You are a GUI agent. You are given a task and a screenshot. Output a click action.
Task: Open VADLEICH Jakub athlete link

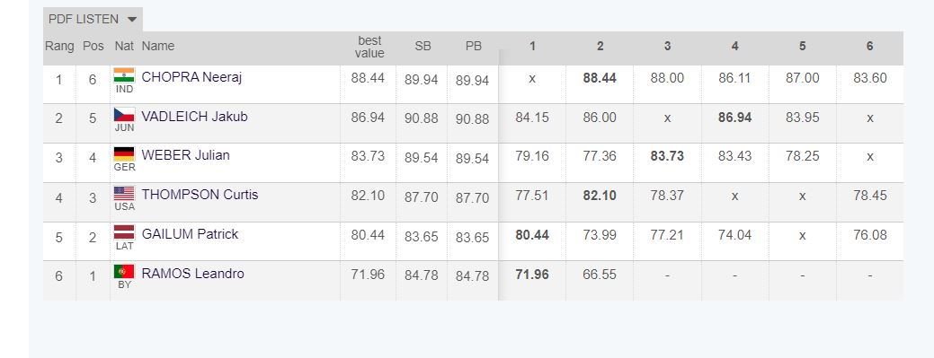195,117
